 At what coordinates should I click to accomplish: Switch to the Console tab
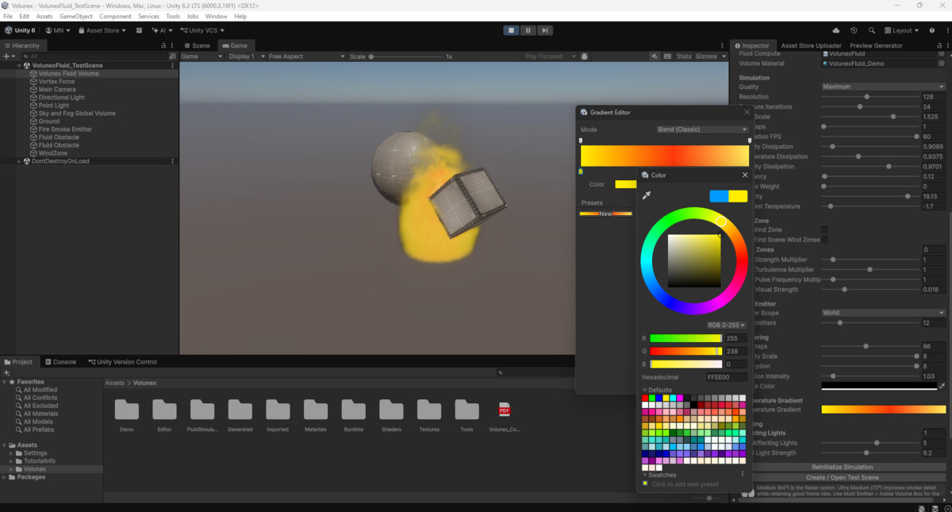point(59,362)
